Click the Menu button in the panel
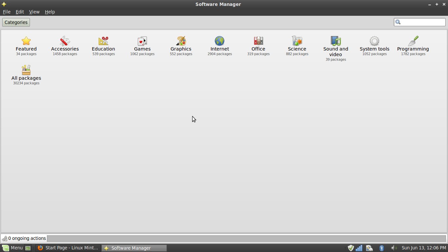 [12, 248]
